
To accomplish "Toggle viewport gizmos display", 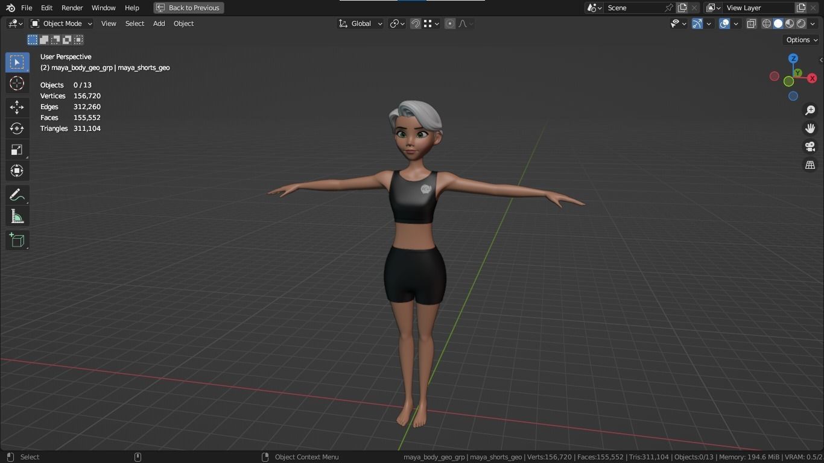I will pos(697,24).
